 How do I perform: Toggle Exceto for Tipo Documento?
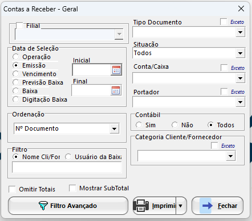[223, 22]
